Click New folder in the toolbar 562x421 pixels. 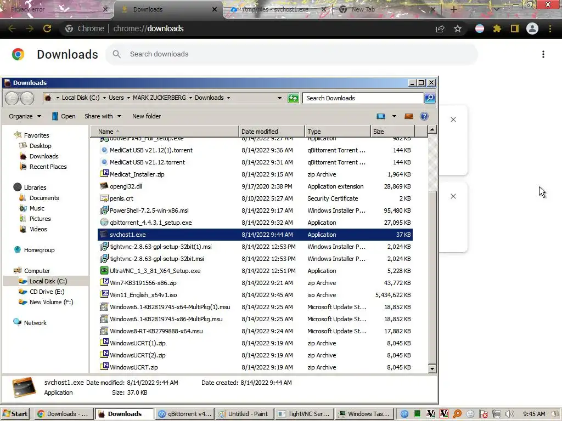click(x=146, y=116)
